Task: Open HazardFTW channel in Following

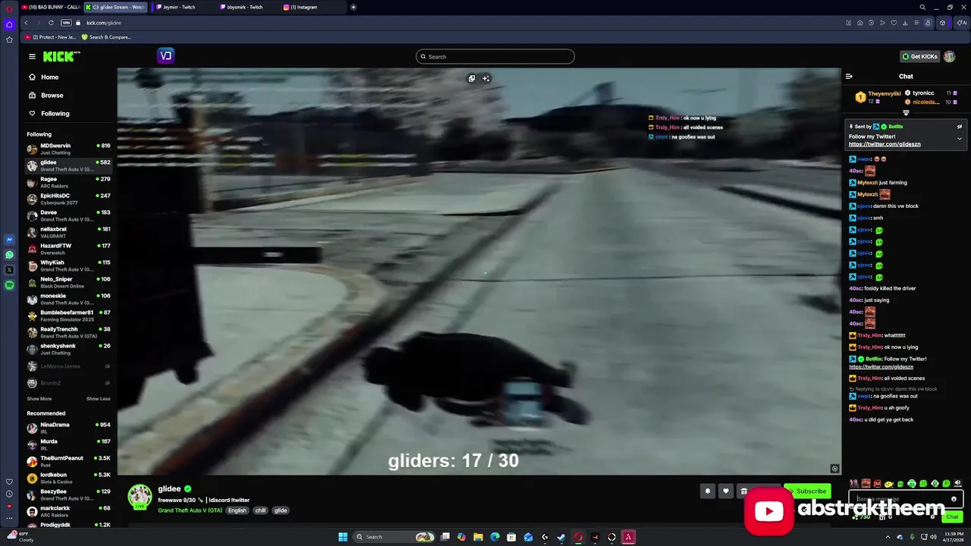Action: click(x=69, y=249)
